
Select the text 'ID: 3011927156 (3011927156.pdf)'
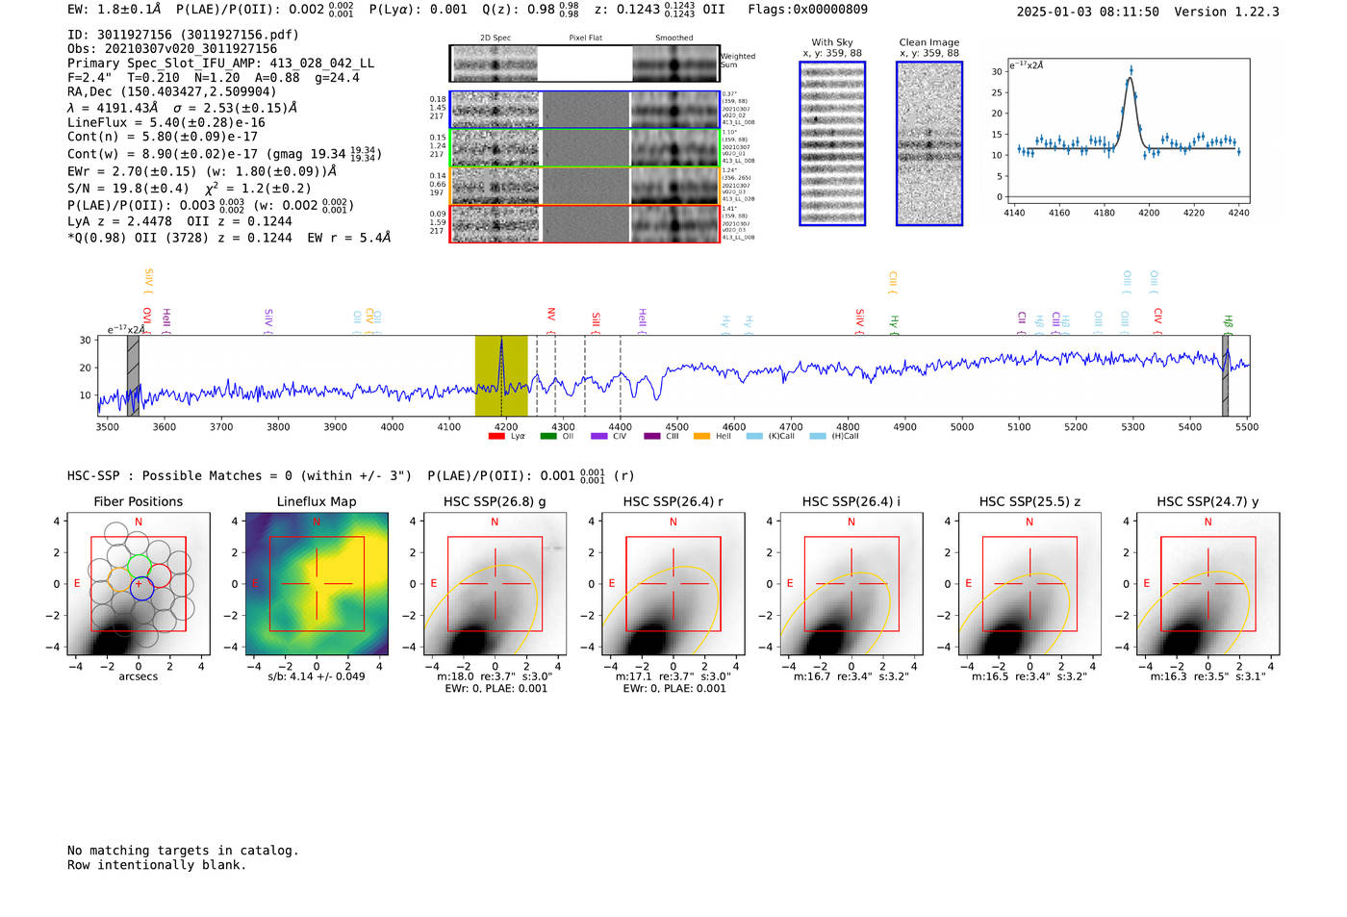coord(183,35)
